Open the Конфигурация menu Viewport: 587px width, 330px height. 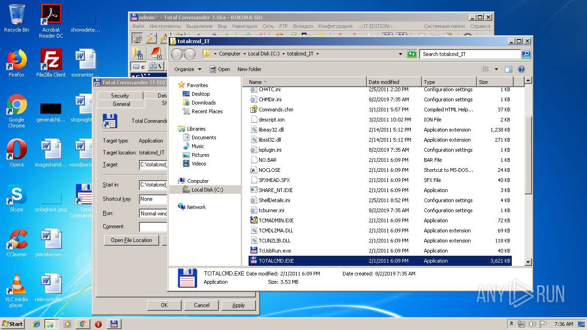[x=335, y=26]
